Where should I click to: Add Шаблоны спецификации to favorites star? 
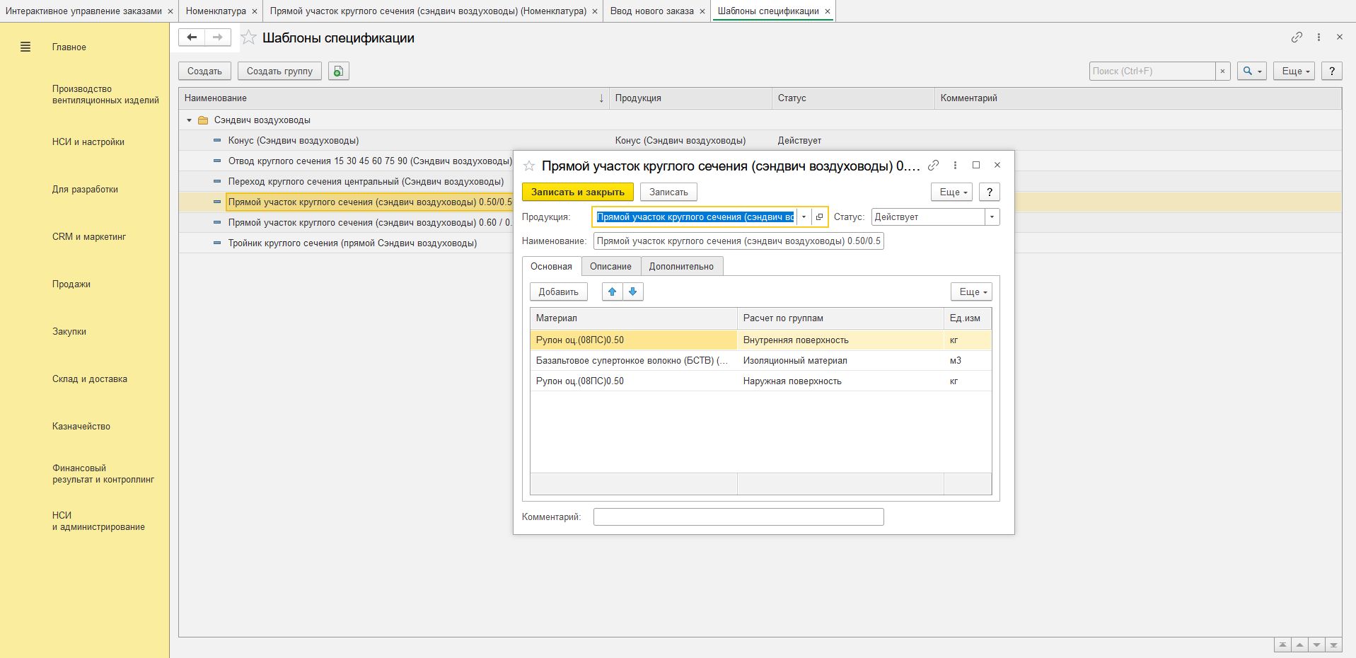click(248, 38)
